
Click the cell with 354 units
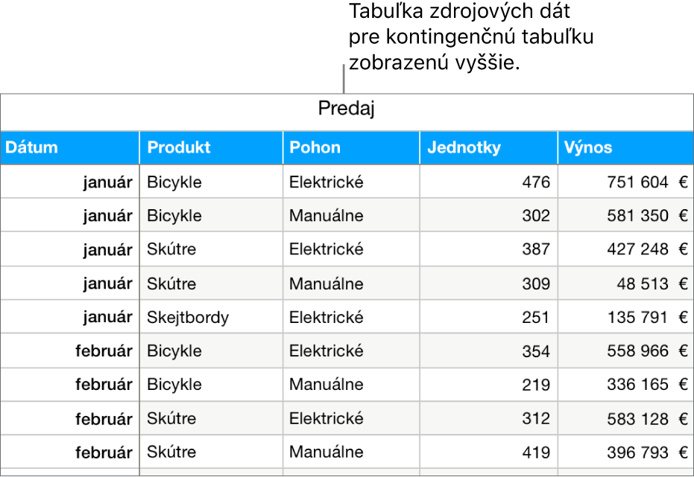pos(536,351)
